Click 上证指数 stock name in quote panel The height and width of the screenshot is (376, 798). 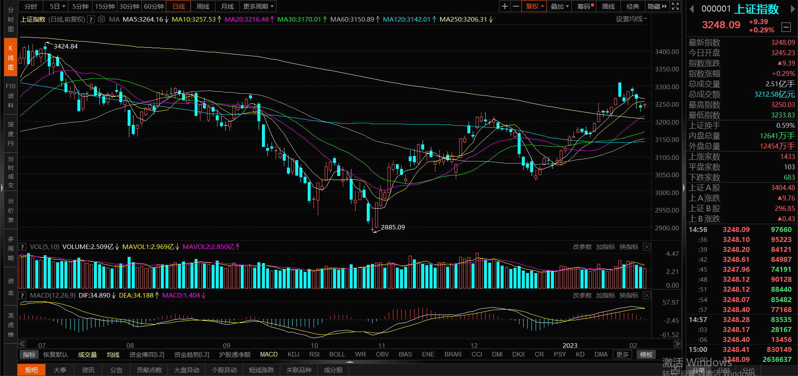756,9
